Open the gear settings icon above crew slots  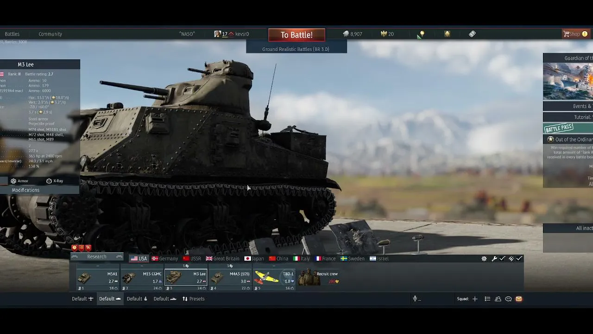484,258
